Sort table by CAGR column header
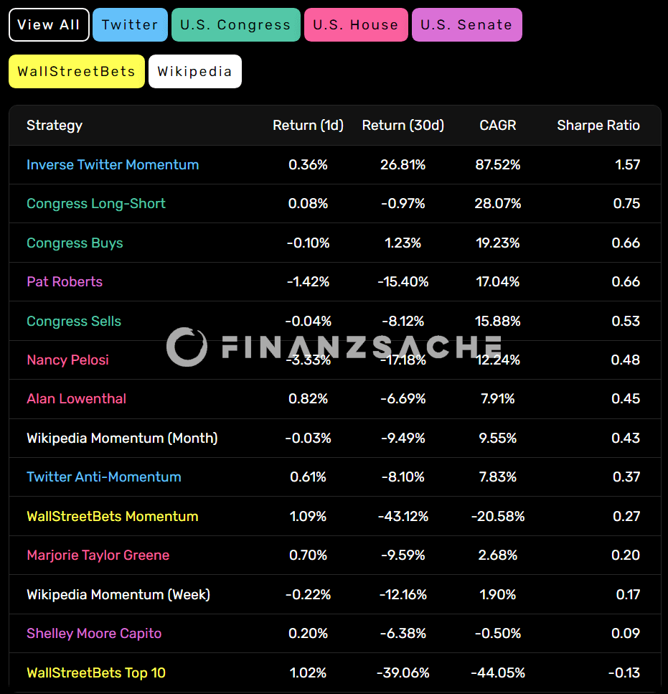Viewport: 668px width, 694px height. point(498,126)
